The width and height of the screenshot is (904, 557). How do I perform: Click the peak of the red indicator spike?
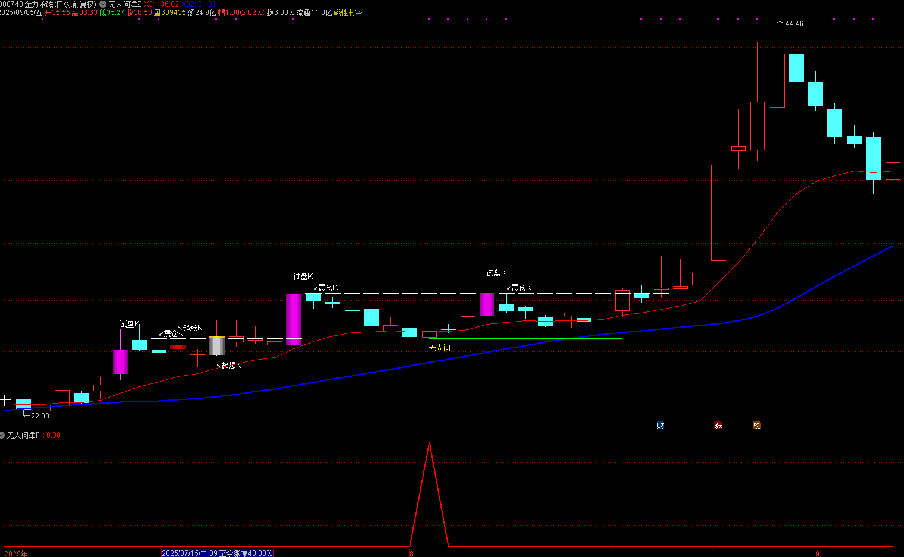[x=429, y=443]
